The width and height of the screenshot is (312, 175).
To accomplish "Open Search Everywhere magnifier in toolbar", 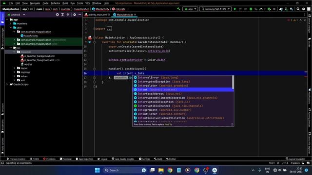I will pos(298,9).
